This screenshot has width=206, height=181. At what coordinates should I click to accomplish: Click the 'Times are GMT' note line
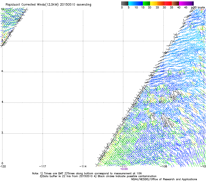coord(87,173)
